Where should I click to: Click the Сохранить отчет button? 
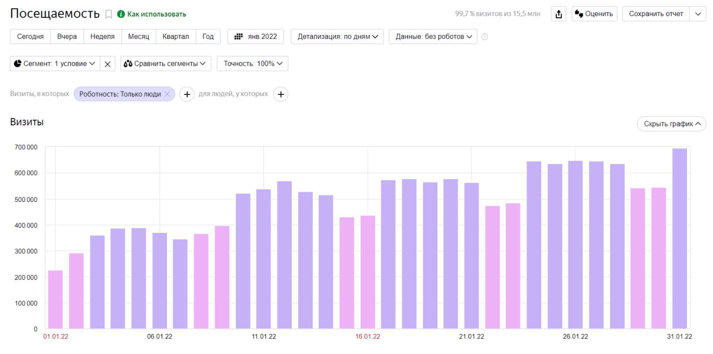click(656, 14)
